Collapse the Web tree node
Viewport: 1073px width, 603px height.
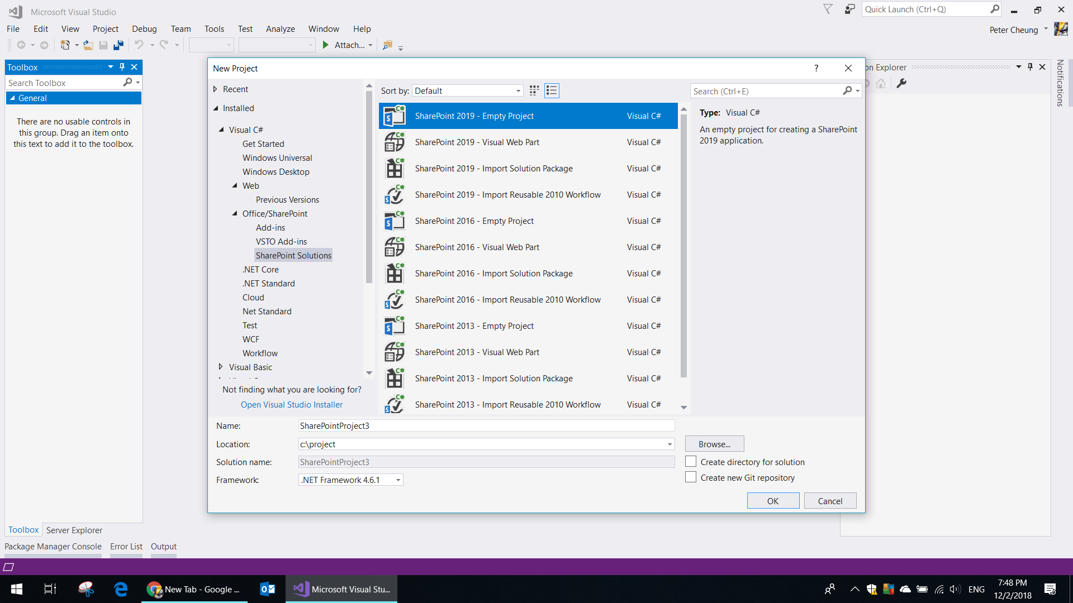coord(235,186)
